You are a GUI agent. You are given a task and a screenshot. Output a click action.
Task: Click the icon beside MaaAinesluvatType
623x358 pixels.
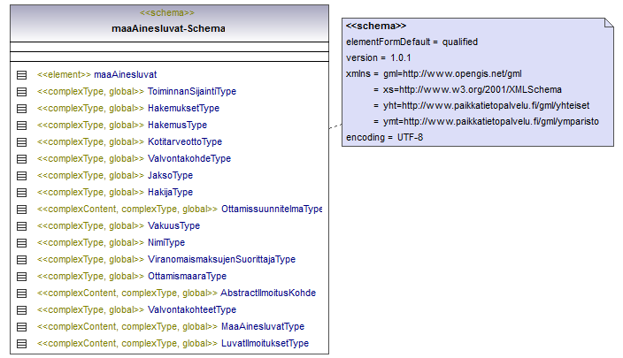tap(22, 327)
